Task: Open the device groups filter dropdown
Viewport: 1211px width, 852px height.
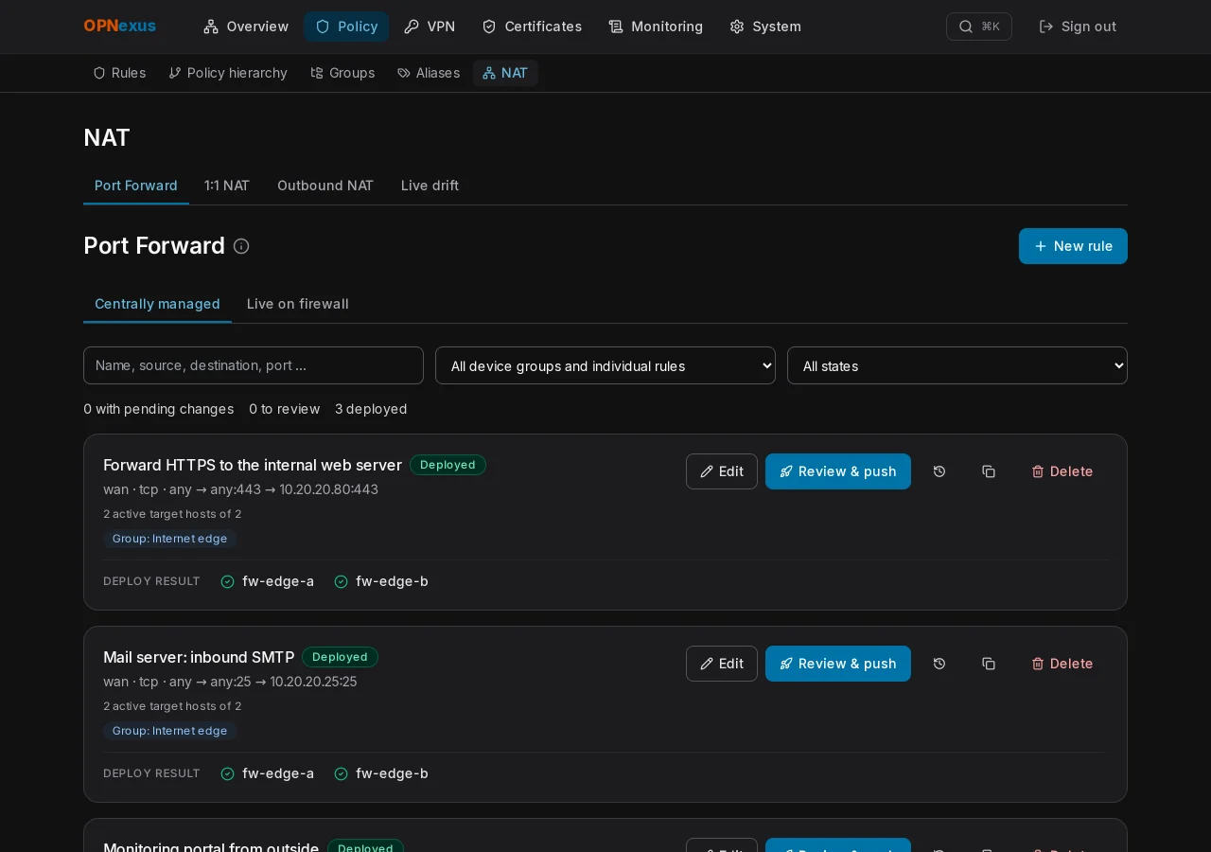Action: tap(605, 365)
